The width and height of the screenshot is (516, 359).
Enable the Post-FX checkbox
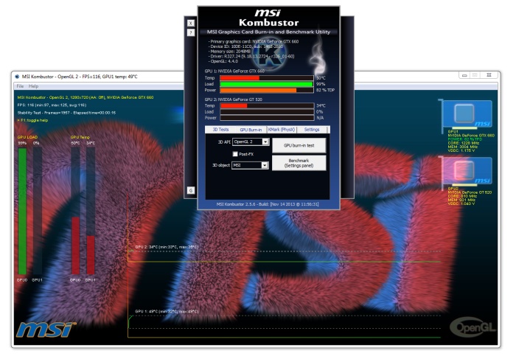pyautogui.click(x=235, y=154)
